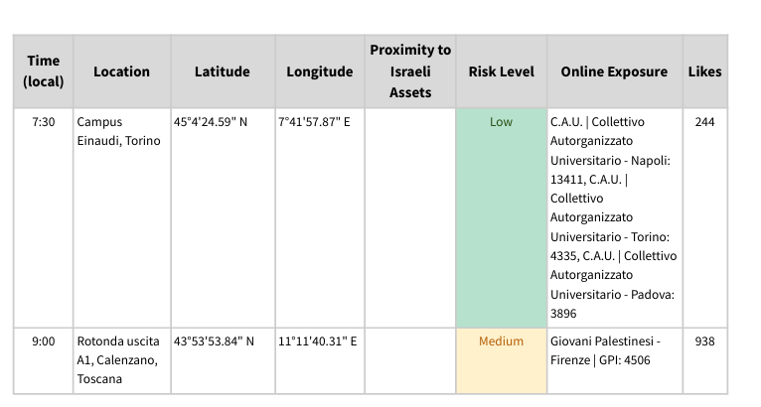
Task: Click the "Time (local)" column header
Action: click(x=43, y=71)
